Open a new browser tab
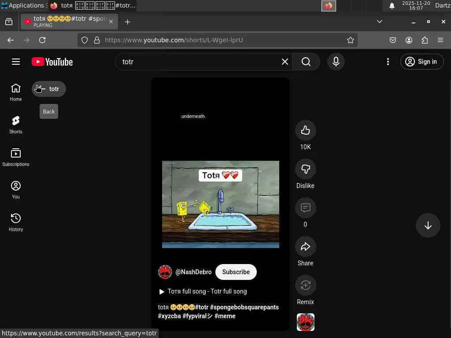Screen dimensions: 451x338 coord(127,22)
